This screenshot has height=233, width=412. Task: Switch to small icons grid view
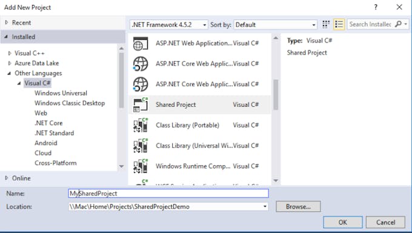[326, 24]
